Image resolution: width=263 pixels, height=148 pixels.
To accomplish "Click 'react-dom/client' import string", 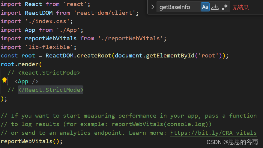I will click(104, 13).
